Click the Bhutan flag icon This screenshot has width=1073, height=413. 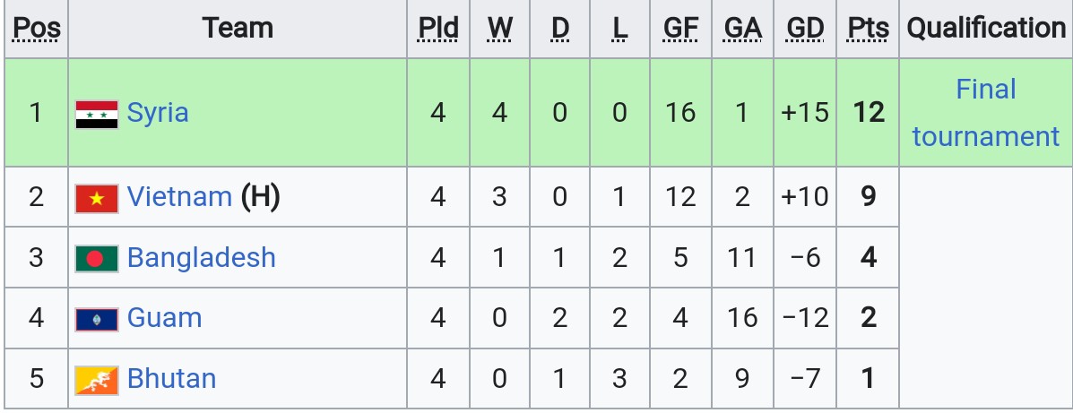coord(97,380)
